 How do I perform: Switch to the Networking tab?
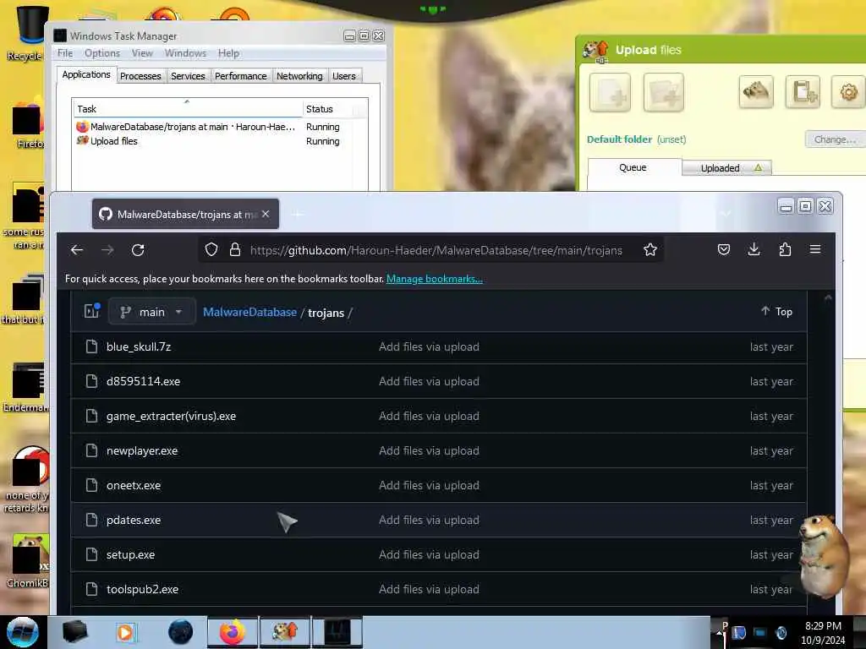pyautogui.click(x=299, y=76)
